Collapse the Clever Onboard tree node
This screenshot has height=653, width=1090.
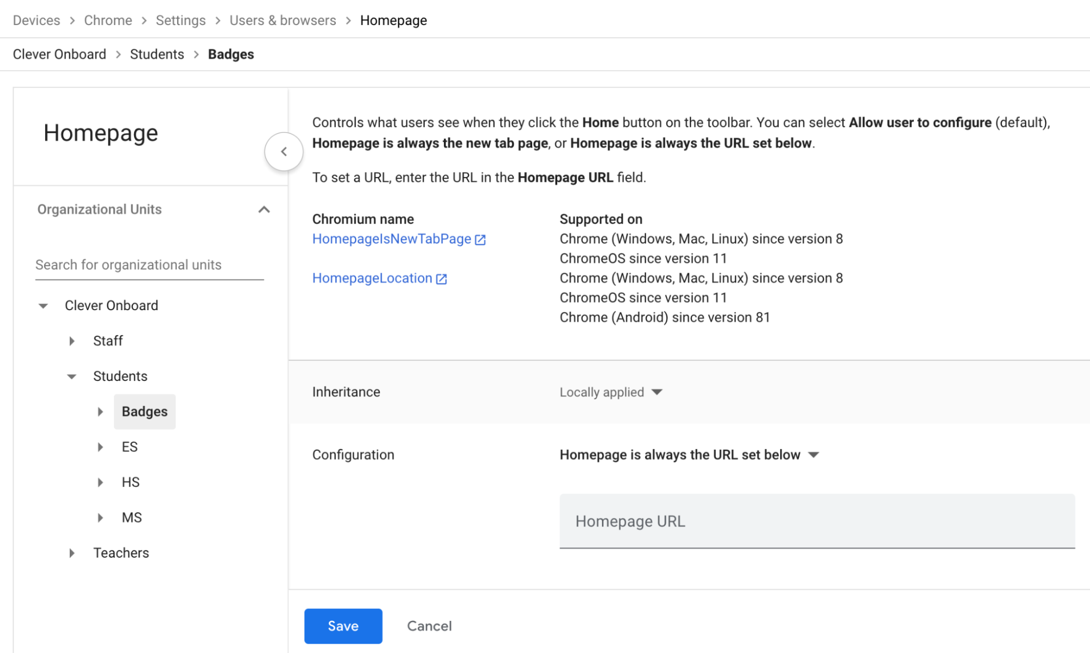(x=43, y=305)
